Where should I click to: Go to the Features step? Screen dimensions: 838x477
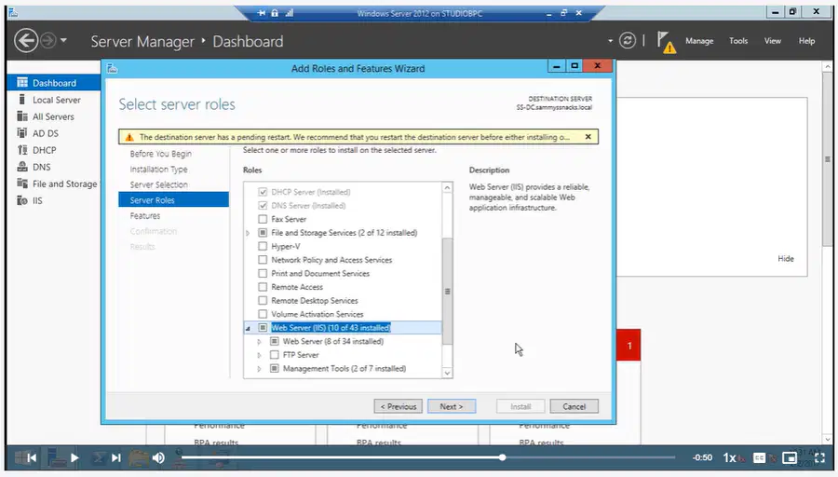click(145, 215)
